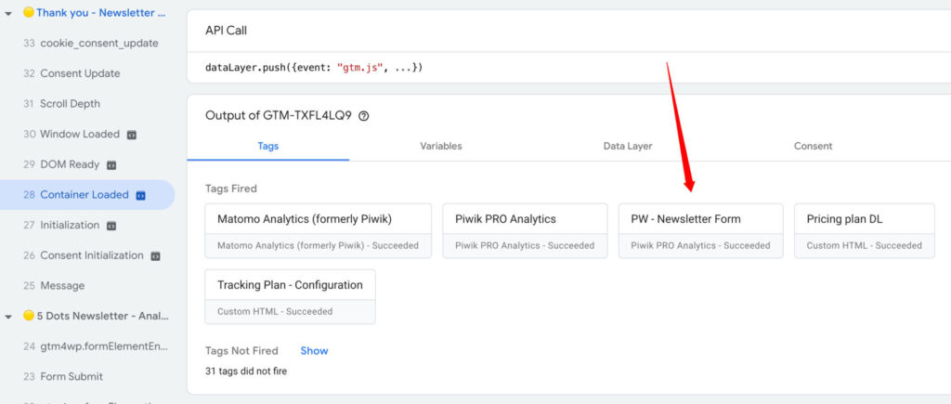The width and height of the screenshot is (951, 404).
Task: Collapse the 5 Dots Newsletter page group
Action: pos(8,316)
